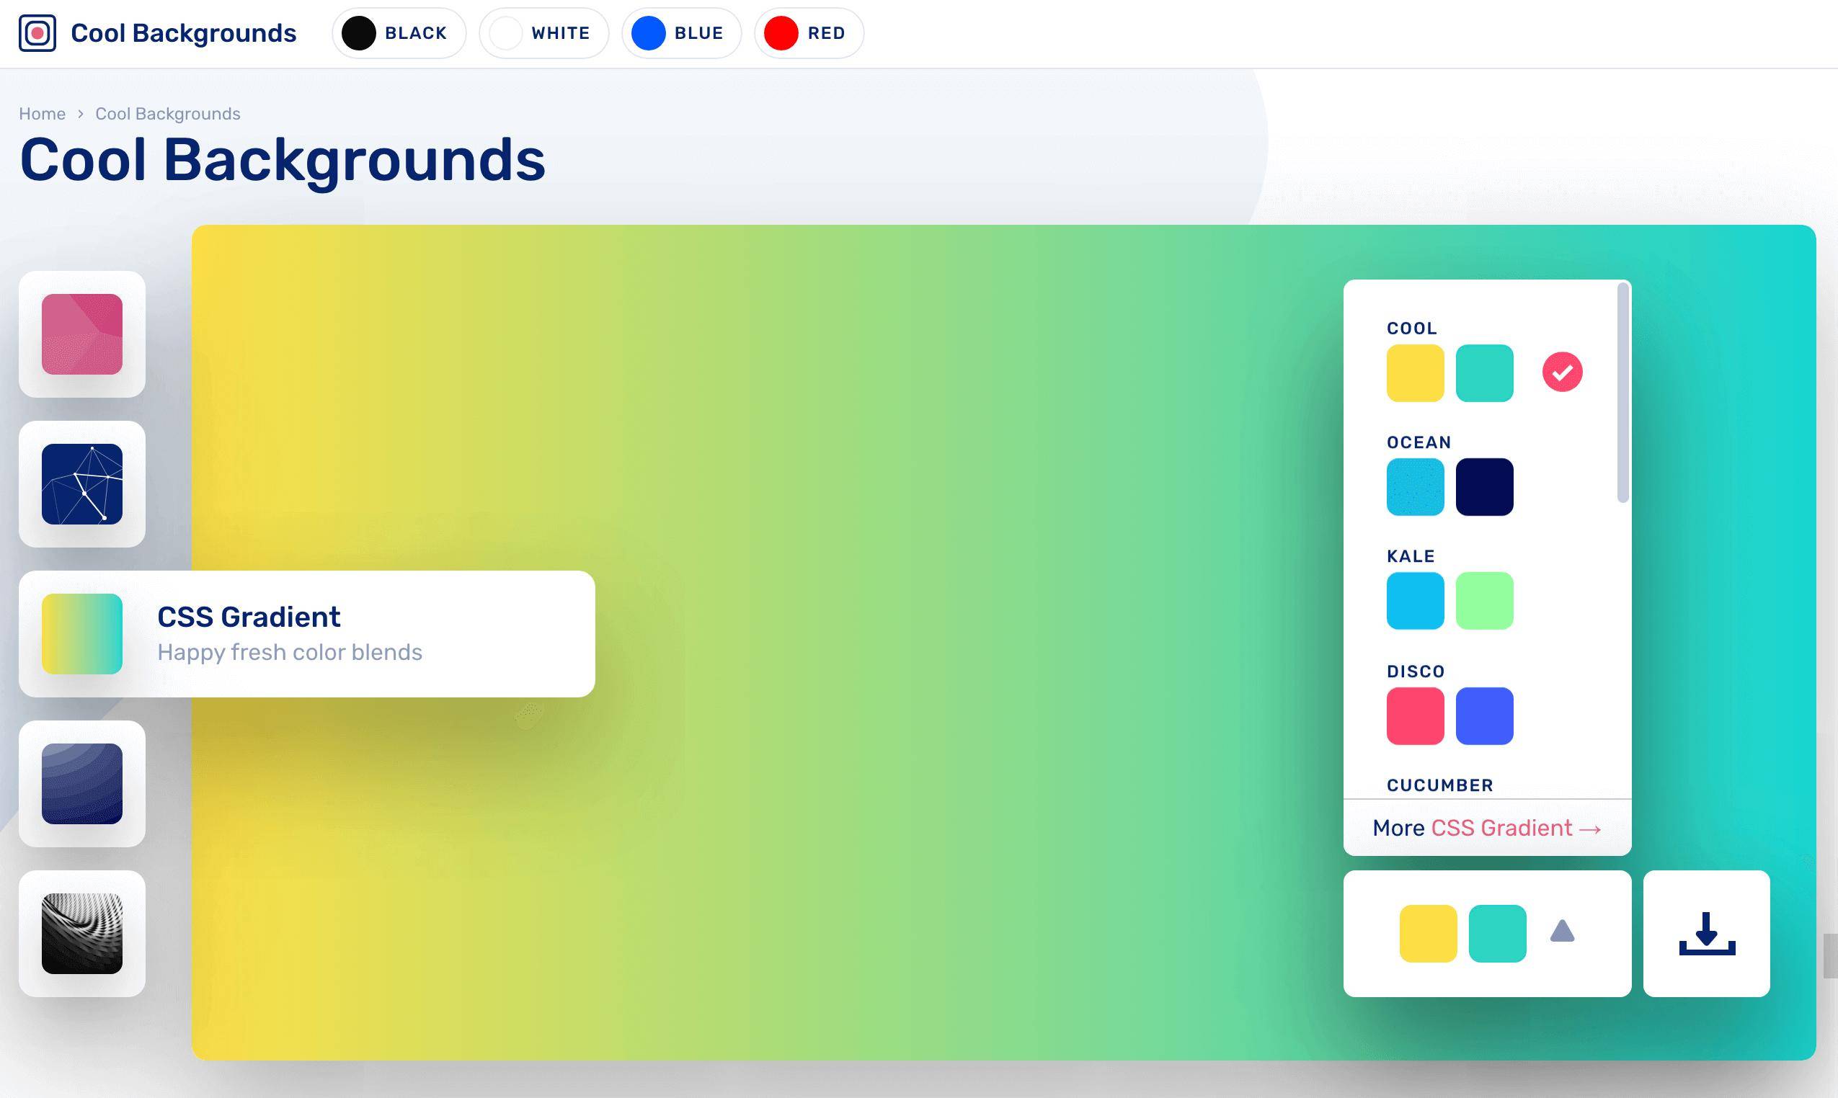This screenshot has width=1838, height=1098.
Task: Collapse the preset list with triangle arrow
Action: tap(1562, 932)
